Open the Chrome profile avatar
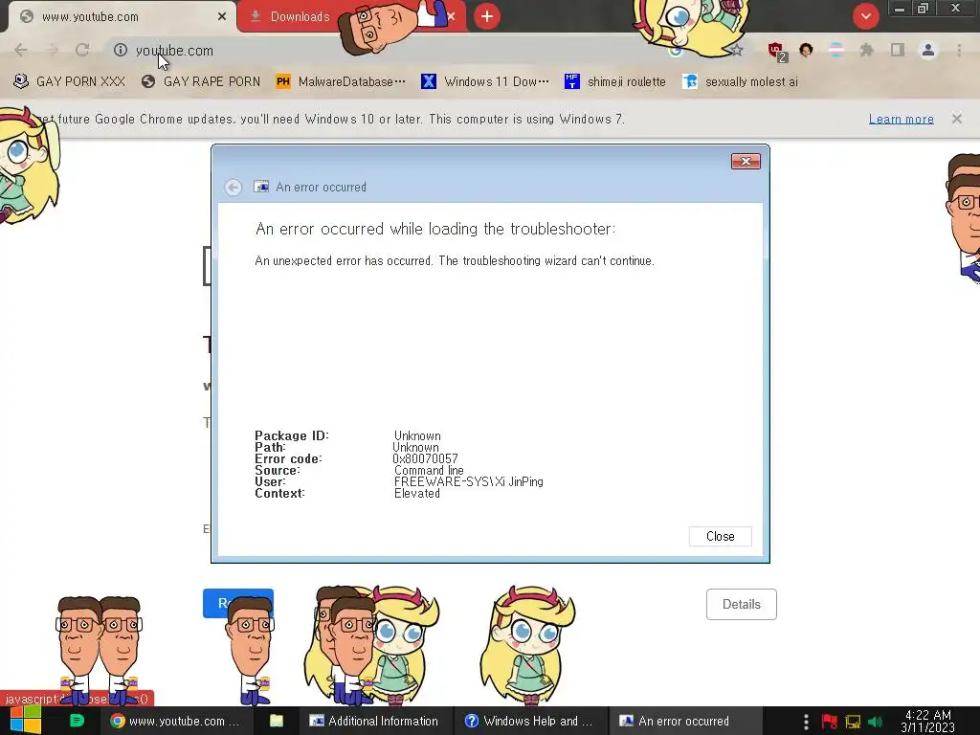This screenshot has height=735, width=980. click(928, 50)
